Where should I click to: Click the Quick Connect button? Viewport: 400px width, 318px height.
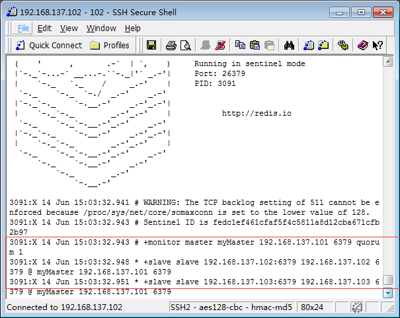coord(49,46)
